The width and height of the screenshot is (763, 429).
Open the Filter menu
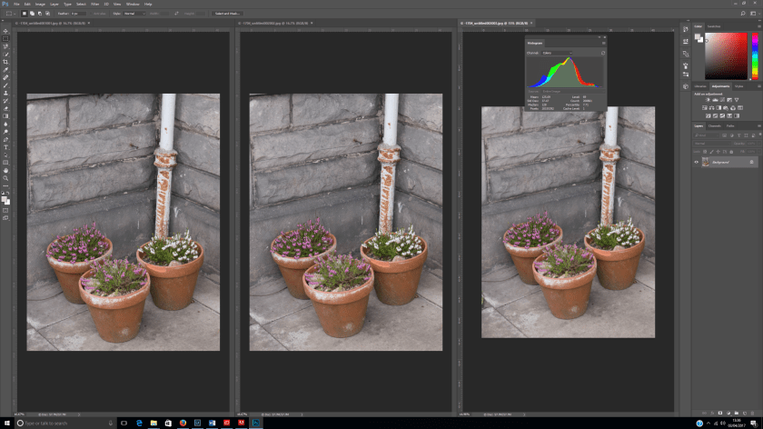pyautogui.click(x=94, y=4)
